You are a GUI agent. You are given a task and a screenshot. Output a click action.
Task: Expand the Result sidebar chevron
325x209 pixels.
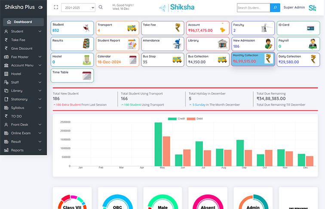pos(40,141)
